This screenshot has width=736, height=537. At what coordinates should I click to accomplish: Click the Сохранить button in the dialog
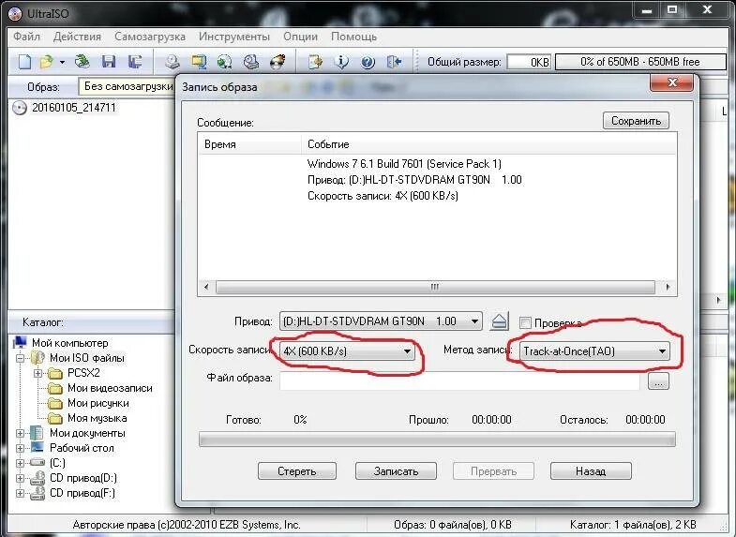coord(636,121)
